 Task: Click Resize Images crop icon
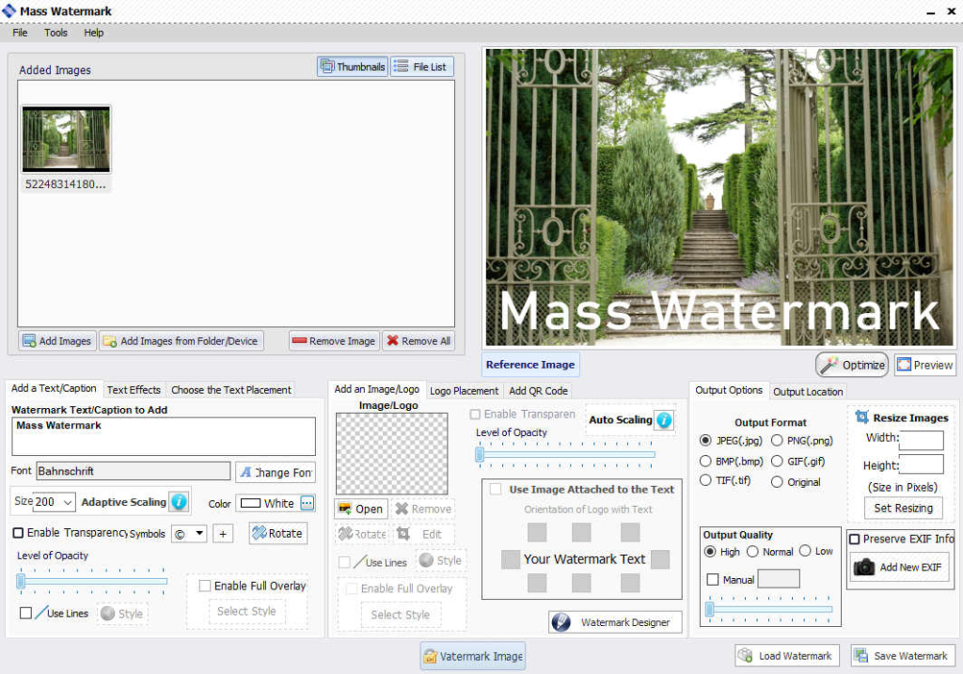point(862,417)
